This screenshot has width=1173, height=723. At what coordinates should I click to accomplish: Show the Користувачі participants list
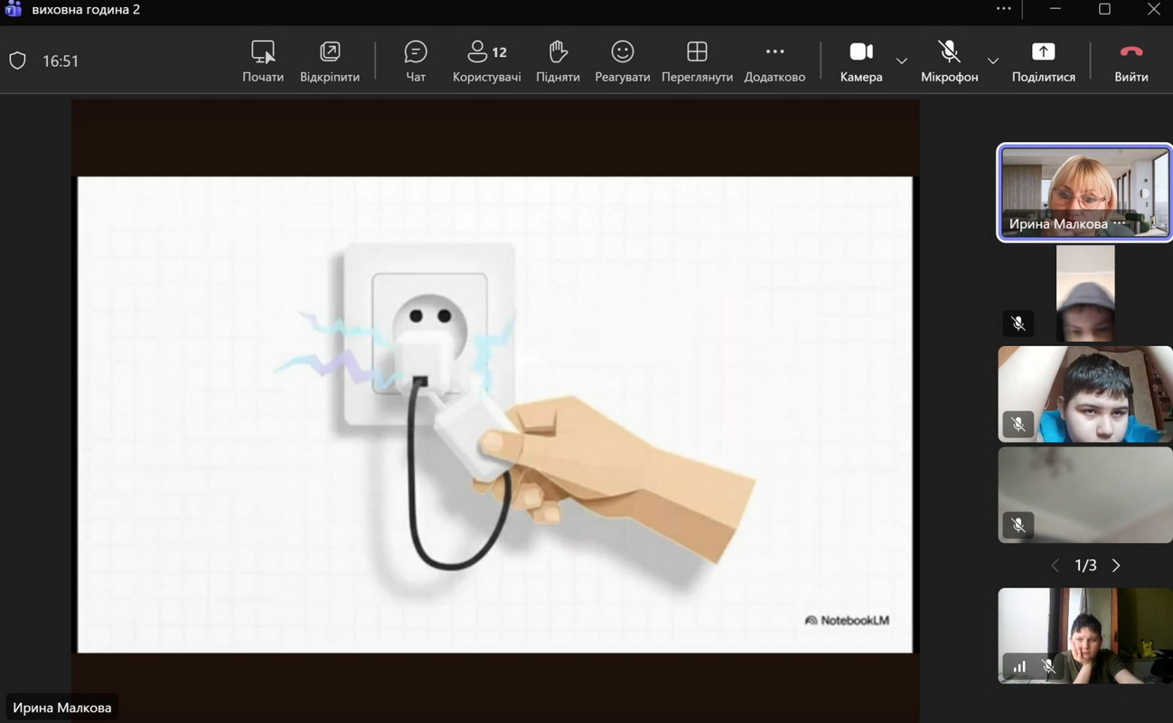point(486,61)
